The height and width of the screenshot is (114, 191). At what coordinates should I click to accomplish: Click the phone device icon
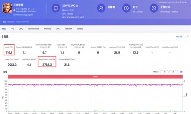pyautogui.click(x=56, y=8)
